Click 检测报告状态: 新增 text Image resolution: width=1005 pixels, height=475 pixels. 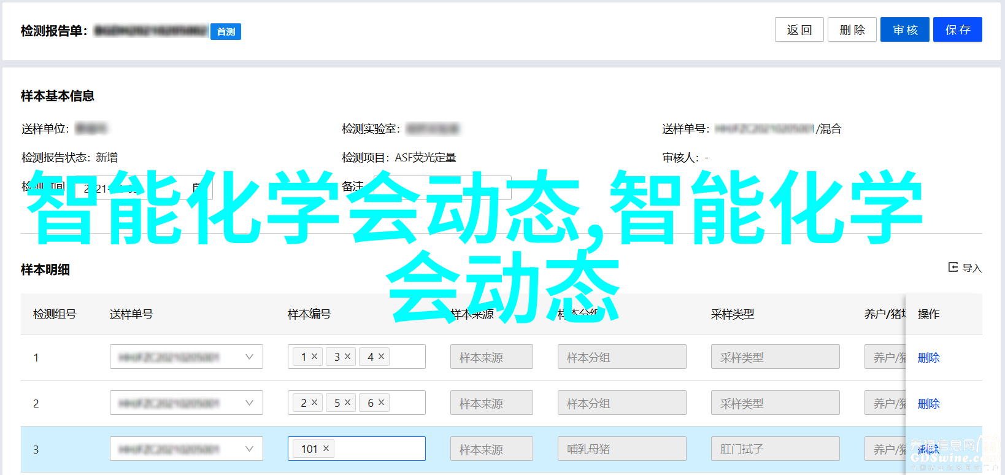[69, 158]
